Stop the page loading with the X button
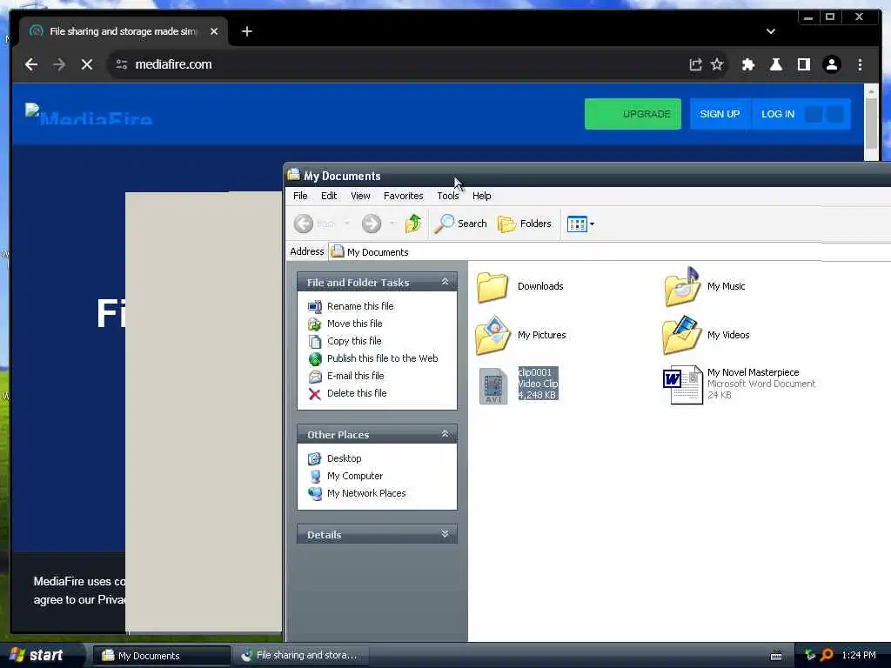Viewport: 891px width, 668px height. coord(87,64)
